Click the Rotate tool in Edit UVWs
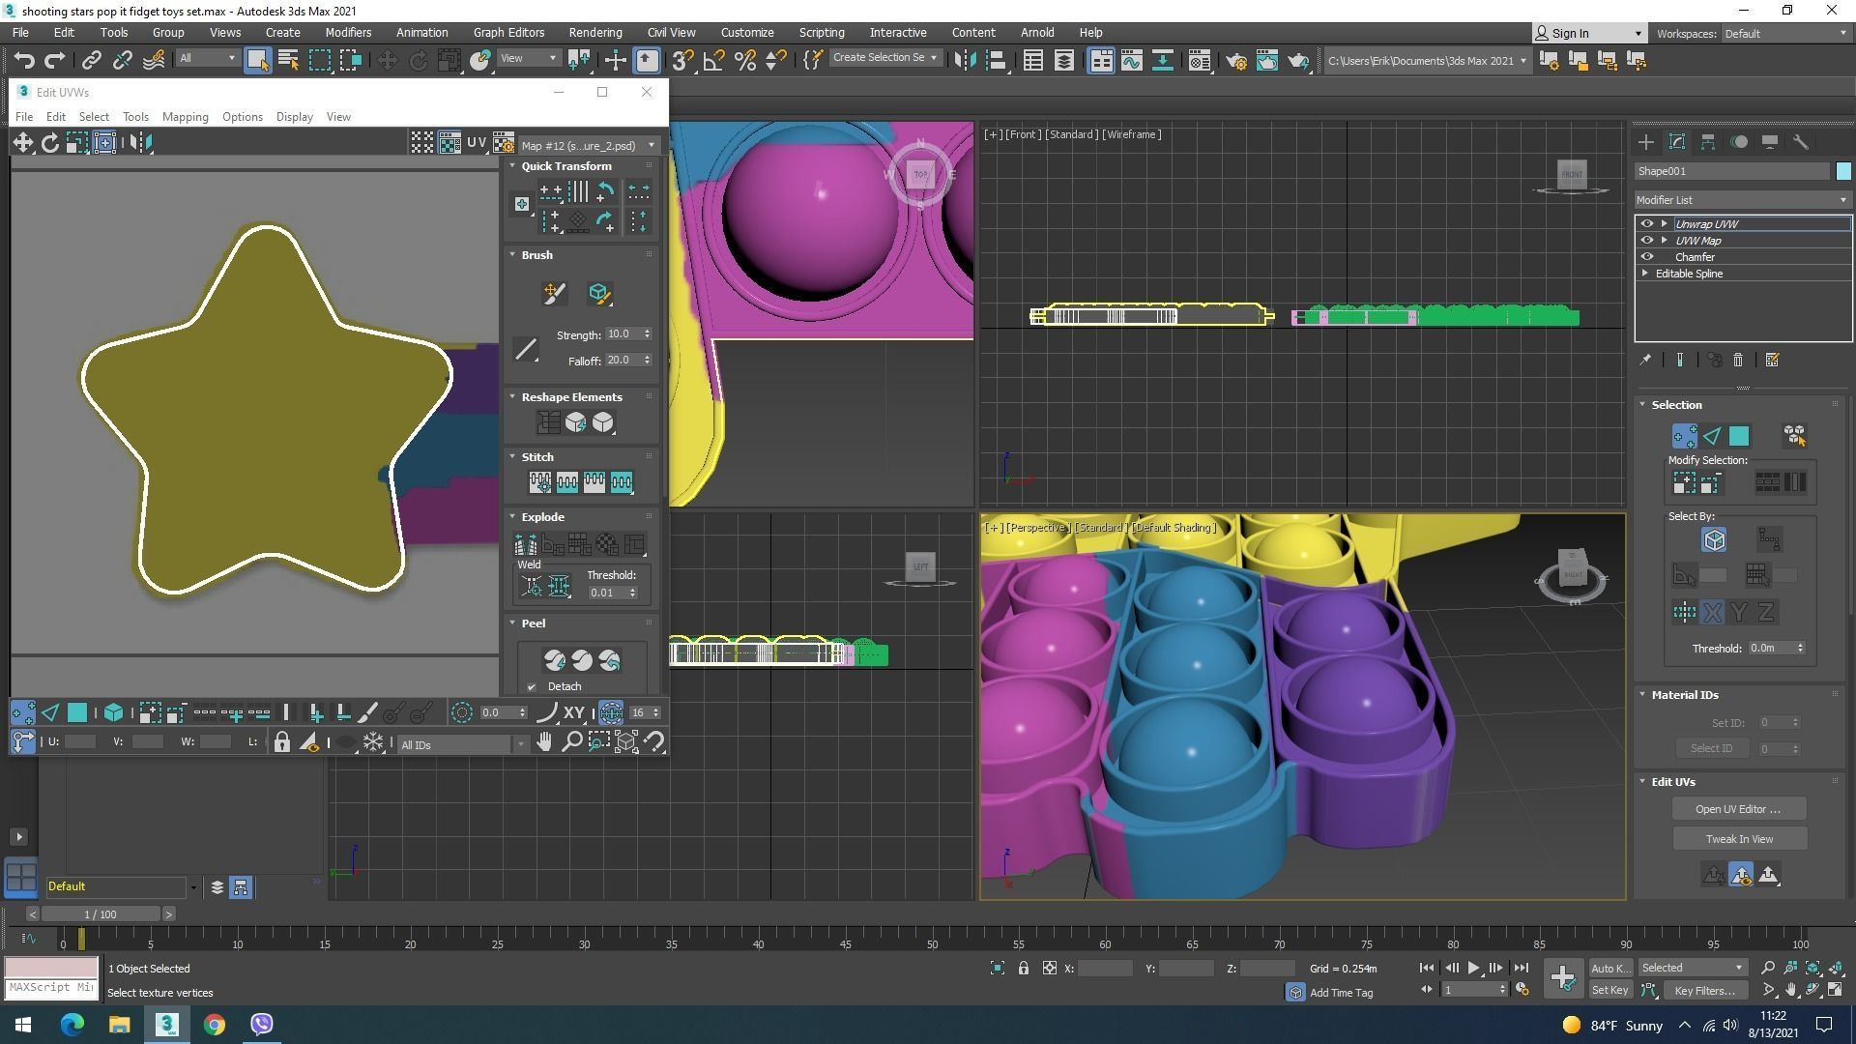Viewport: 1856px width, 1044px height. pyautogui.click(x=49, y=143)
